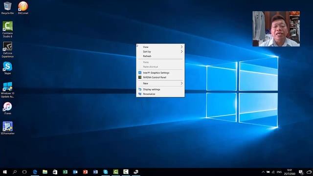The image size is (313, 176).
Task: Click the last pinned taskbar app after Camtasia
Action: pyautogui.click(x=136, y=172)
